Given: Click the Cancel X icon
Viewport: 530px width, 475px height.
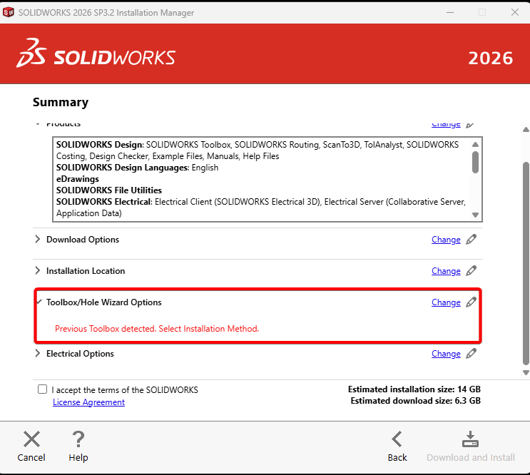Looking at the screenshot, I should (x=31, y=439).
